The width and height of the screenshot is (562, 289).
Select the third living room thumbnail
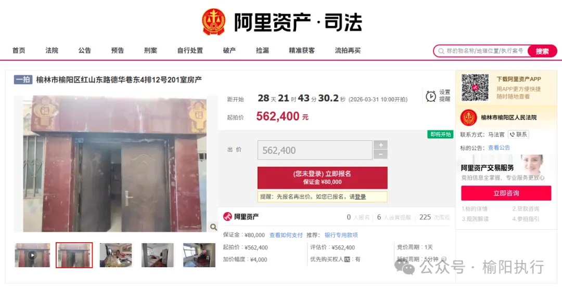[116, 255]
